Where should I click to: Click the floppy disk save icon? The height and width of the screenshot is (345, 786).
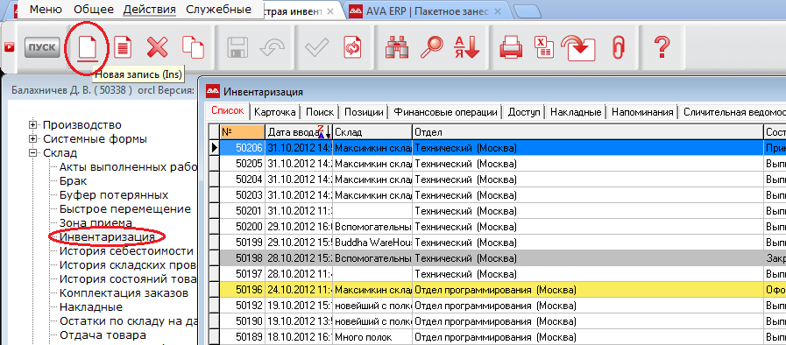[237, 47]
